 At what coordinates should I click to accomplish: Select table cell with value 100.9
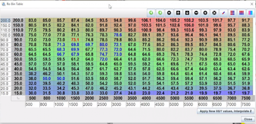(146, 30)
